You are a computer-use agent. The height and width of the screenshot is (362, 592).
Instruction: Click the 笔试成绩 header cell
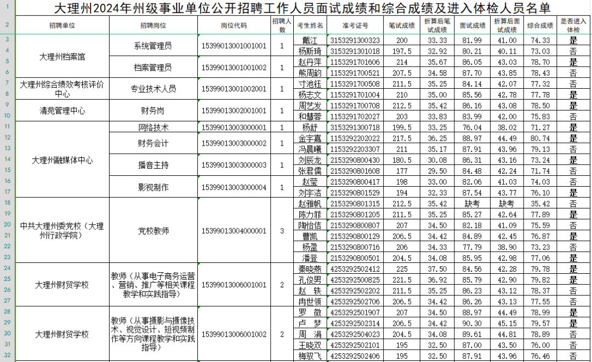(x=402, y=25)
